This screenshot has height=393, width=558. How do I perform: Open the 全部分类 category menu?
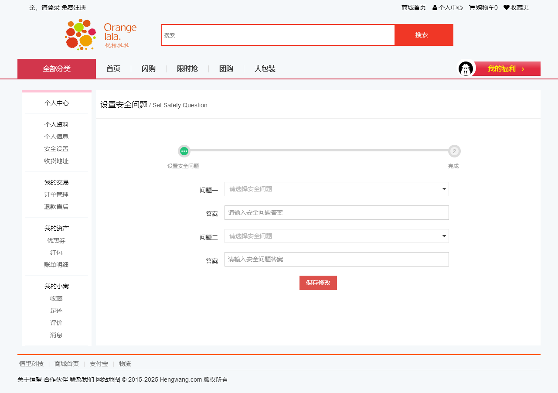(x=57, y=69)
